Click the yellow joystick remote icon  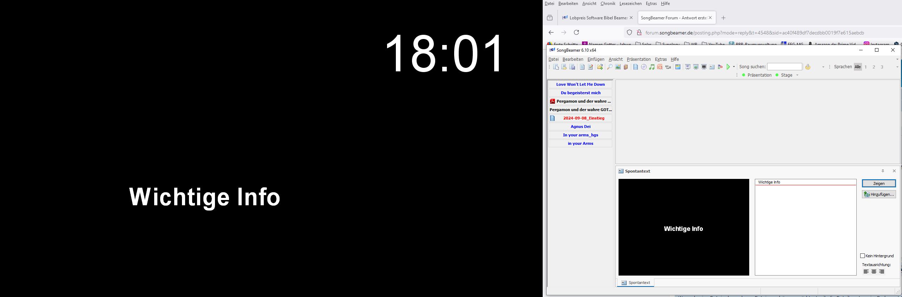(808, 67)
